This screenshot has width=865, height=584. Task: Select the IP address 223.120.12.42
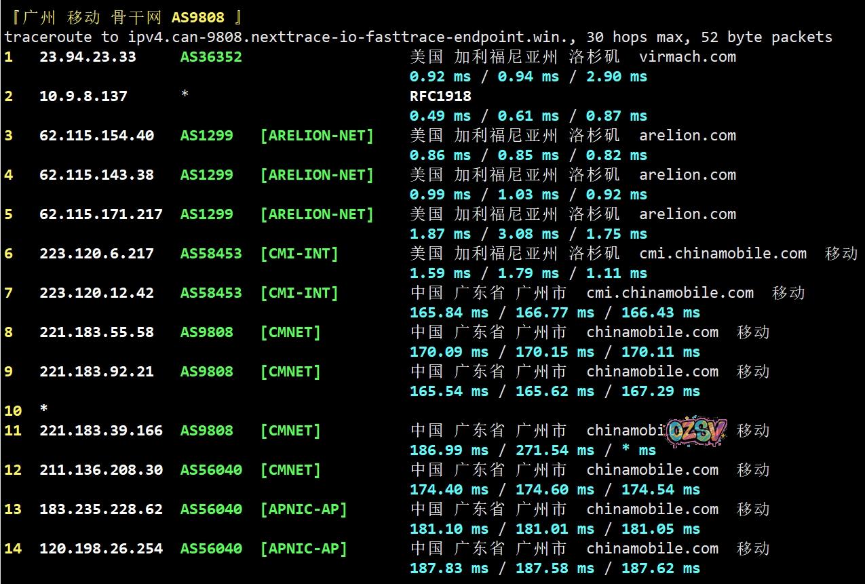(96, 293)
